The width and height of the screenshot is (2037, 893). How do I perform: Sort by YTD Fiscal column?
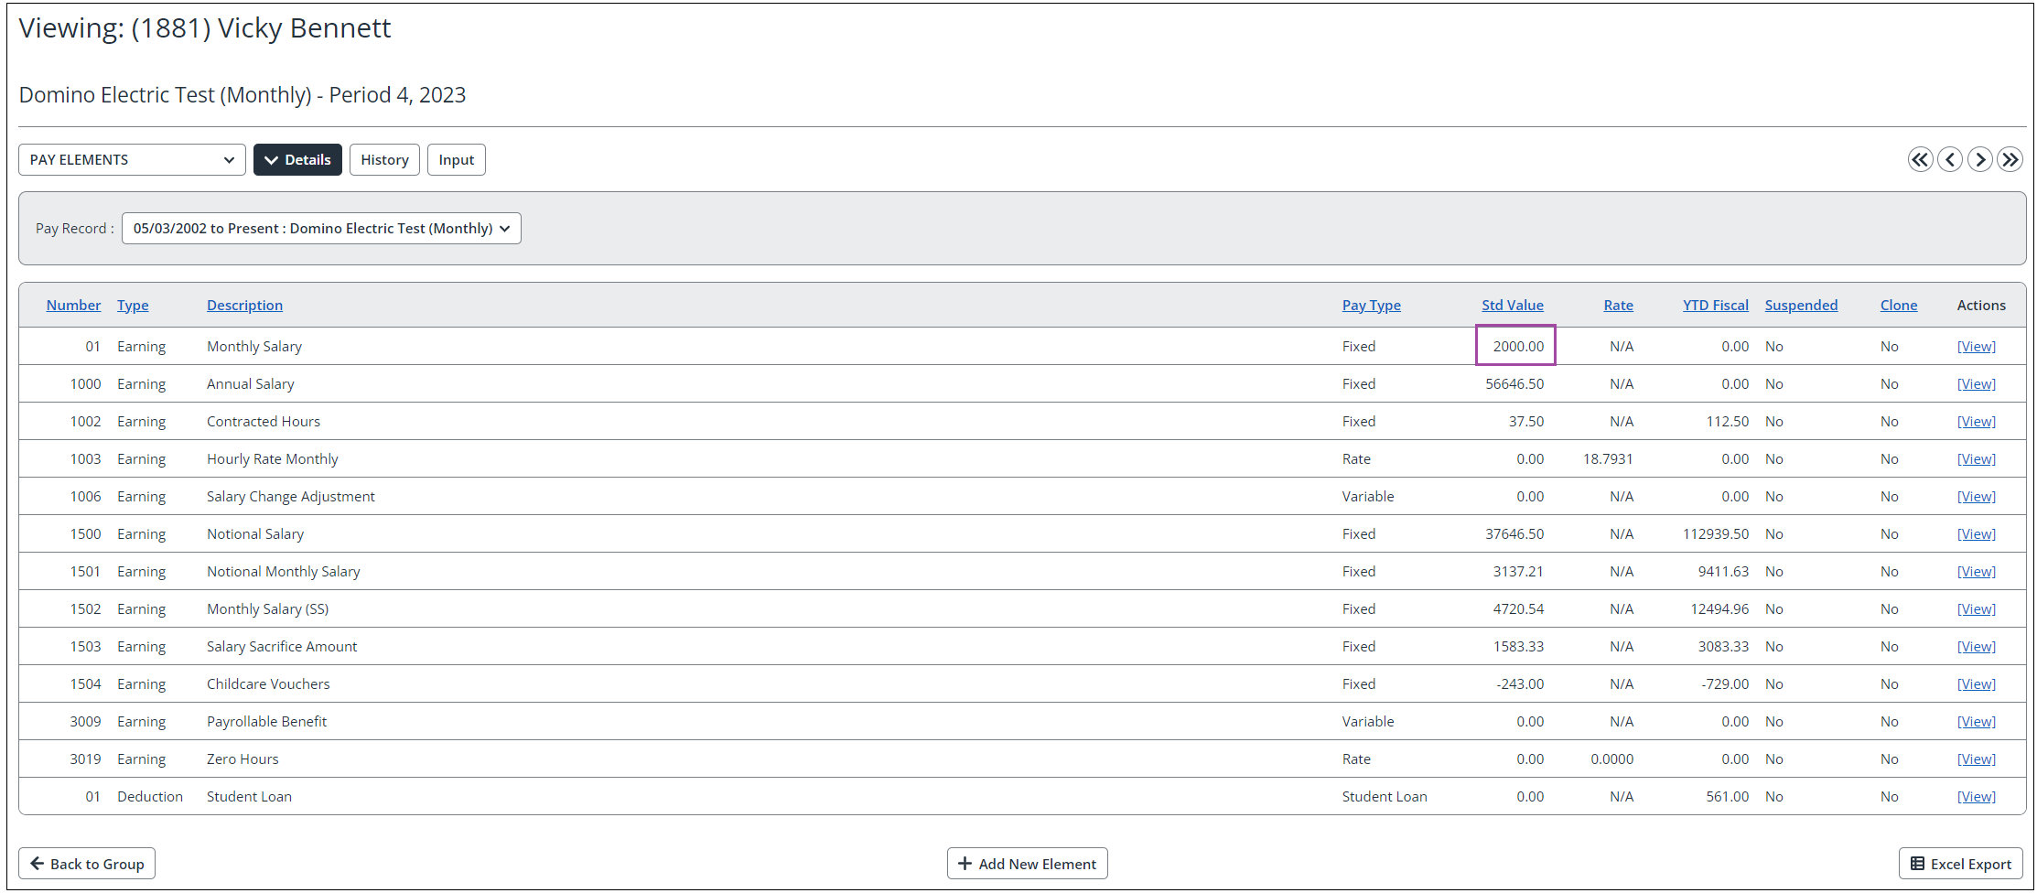pyautogui.click(x=1715, y=306)
